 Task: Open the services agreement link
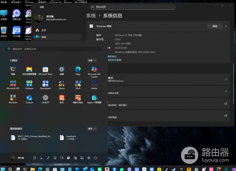112,56
